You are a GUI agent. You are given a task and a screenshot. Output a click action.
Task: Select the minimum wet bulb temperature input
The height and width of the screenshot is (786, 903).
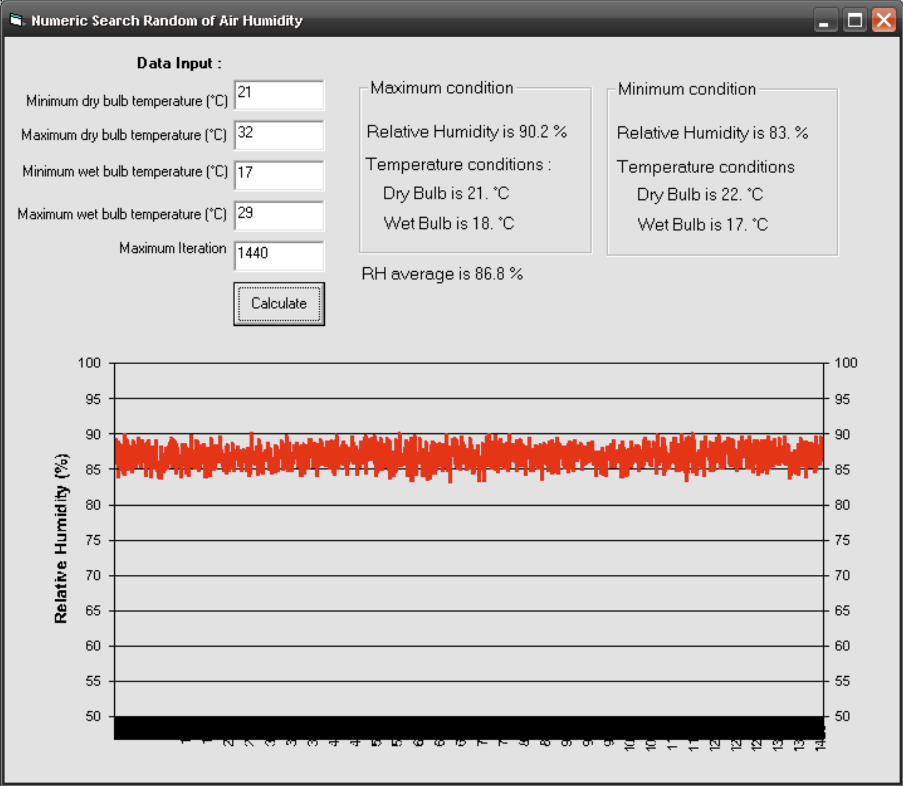(279, 175)
